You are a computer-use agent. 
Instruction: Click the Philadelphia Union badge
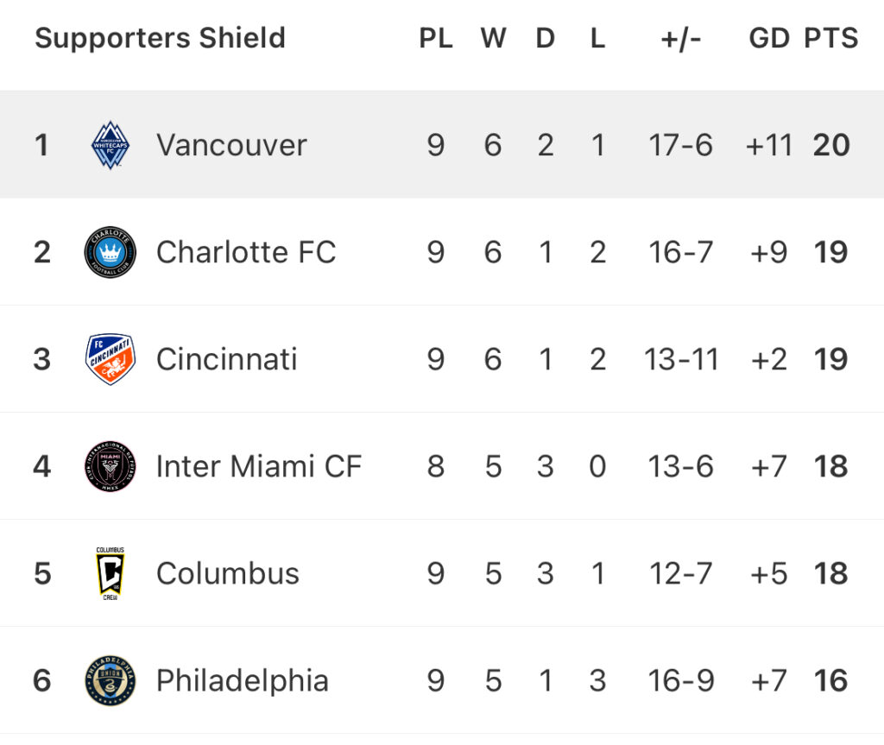110,680
